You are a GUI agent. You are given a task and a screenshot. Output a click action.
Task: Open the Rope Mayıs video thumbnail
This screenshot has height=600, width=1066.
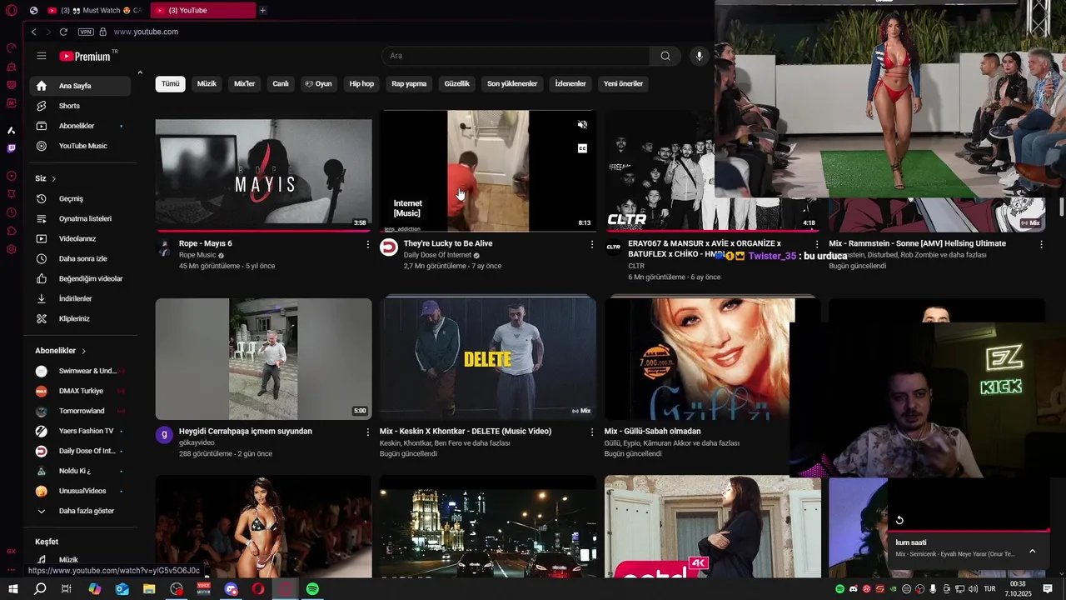click(263, 174)
